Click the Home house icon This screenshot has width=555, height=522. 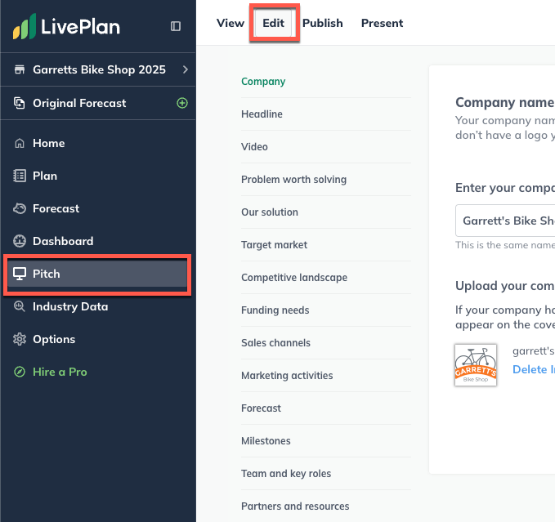[x=20, y=143]
